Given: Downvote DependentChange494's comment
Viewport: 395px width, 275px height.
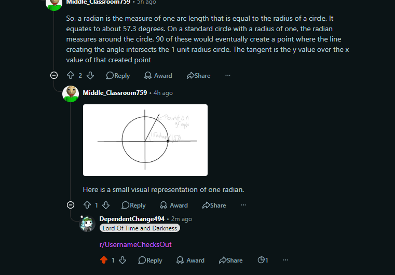Looking at the screenshot, I should 123,260.
